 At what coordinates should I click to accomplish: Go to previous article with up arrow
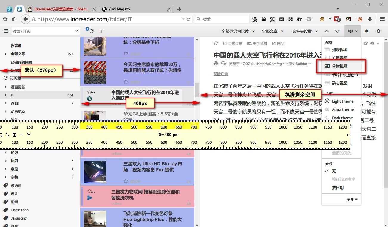pyautogui.click(x=327, y=31)
